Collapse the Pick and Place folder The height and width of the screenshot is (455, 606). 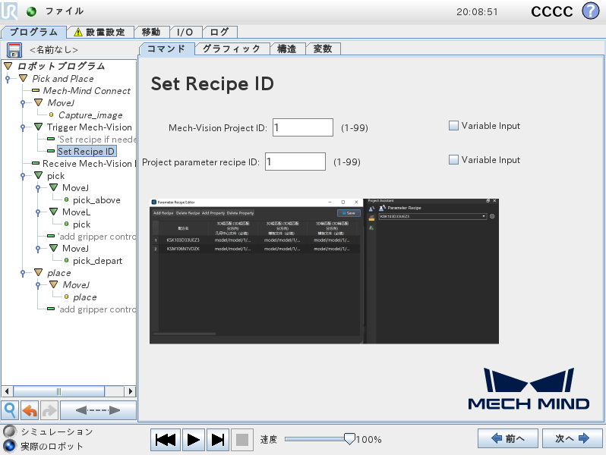coord(24,78)
